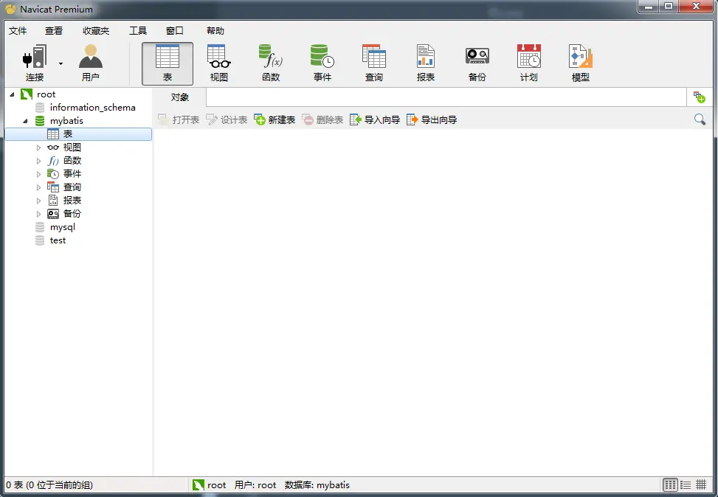Expand the 函数 tree node
The width and height of the screenshot is (718, 497).
[x=38, y=161]
